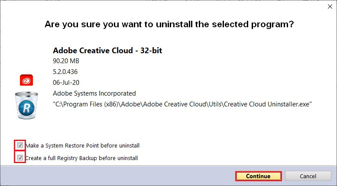Click the blue R badge on the bin
This screenshot has height=186, width=337.
[26, 108]
